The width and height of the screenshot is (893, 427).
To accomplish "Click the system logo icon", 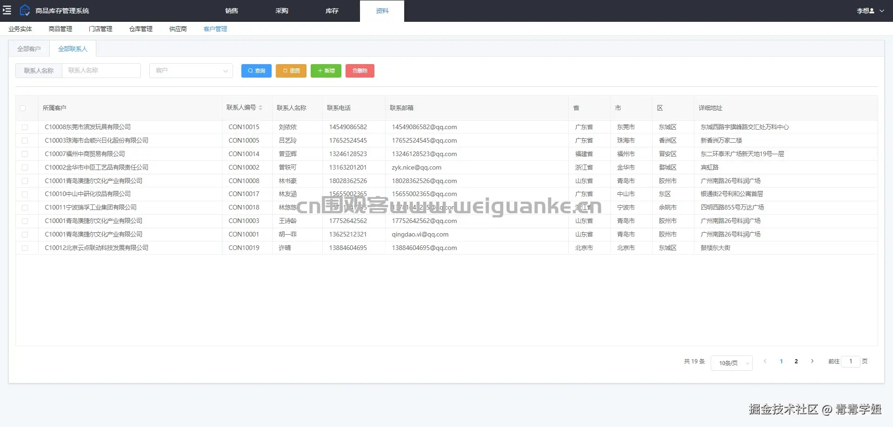I will click(25, 10).
